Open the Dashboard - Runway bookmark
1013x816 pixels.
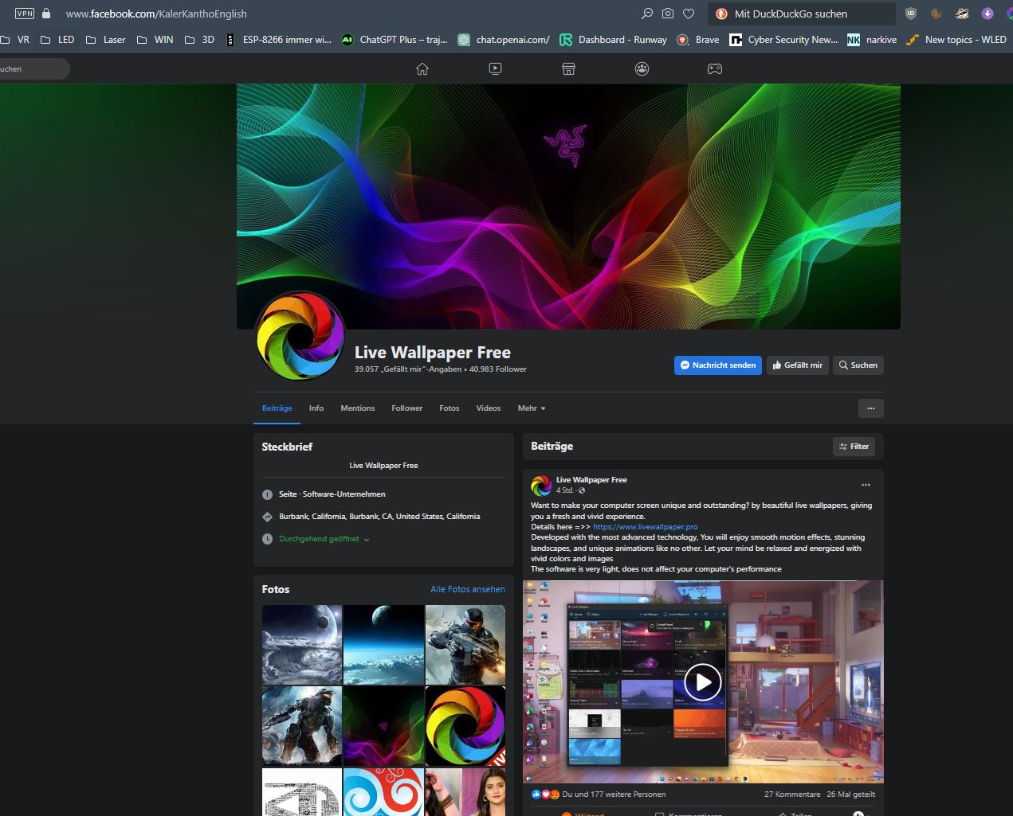click(x=614, y=39)
